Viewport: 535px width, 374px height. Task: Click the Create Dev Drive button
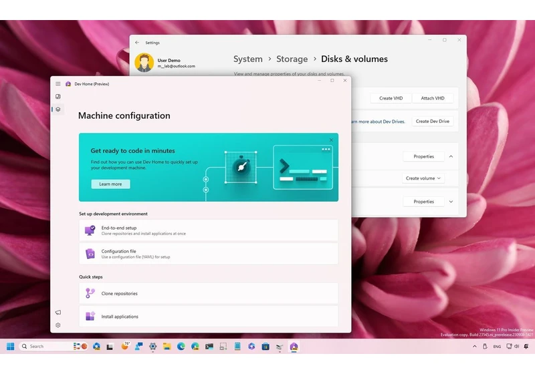pyautogui.click(x=433, y=122)
